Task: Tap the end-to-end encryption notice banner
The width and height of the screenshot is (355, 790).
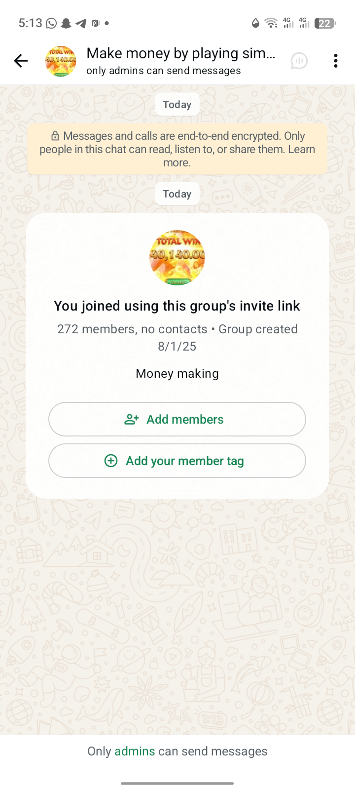Action: (x=177, y=149)
